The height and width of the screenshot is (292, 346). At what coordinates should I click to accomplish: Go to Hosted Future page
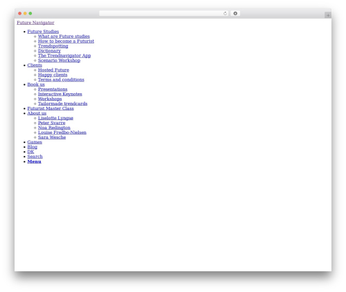53,70
